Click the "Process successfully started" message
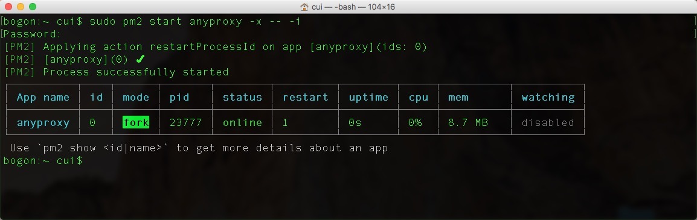The width and height of the screenshot is (697, 220). (x=135, y=72)
